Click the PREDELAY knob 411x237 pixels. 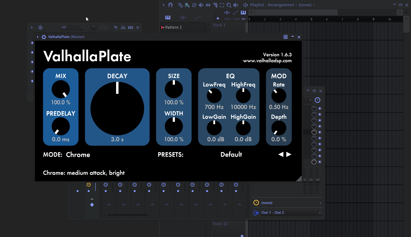61,126
